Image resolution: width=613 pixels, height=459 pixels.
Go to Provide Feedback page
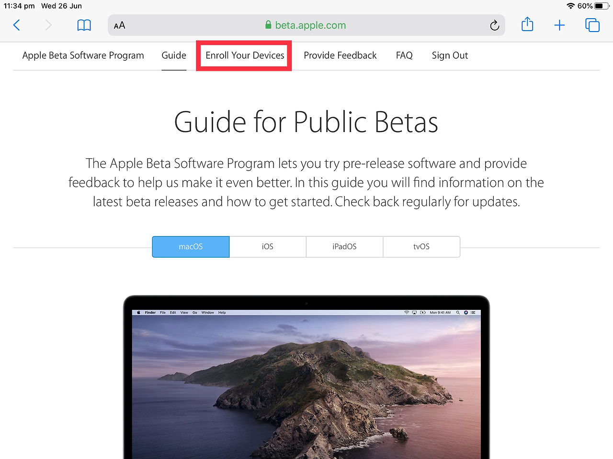point(340,55)
